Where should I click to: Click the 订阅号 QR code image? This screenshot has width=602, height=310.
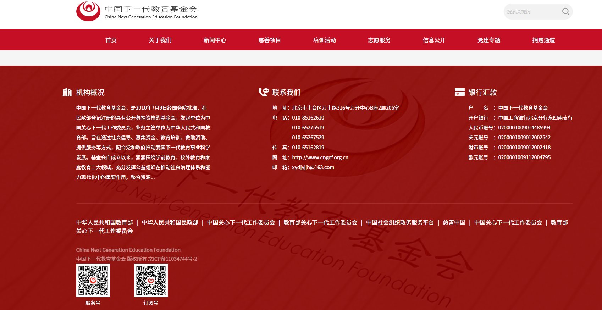151,280
